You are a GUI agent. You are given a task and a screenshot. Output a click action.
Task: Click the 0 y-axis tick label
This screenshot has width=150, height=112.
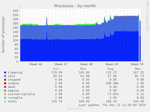17,61
